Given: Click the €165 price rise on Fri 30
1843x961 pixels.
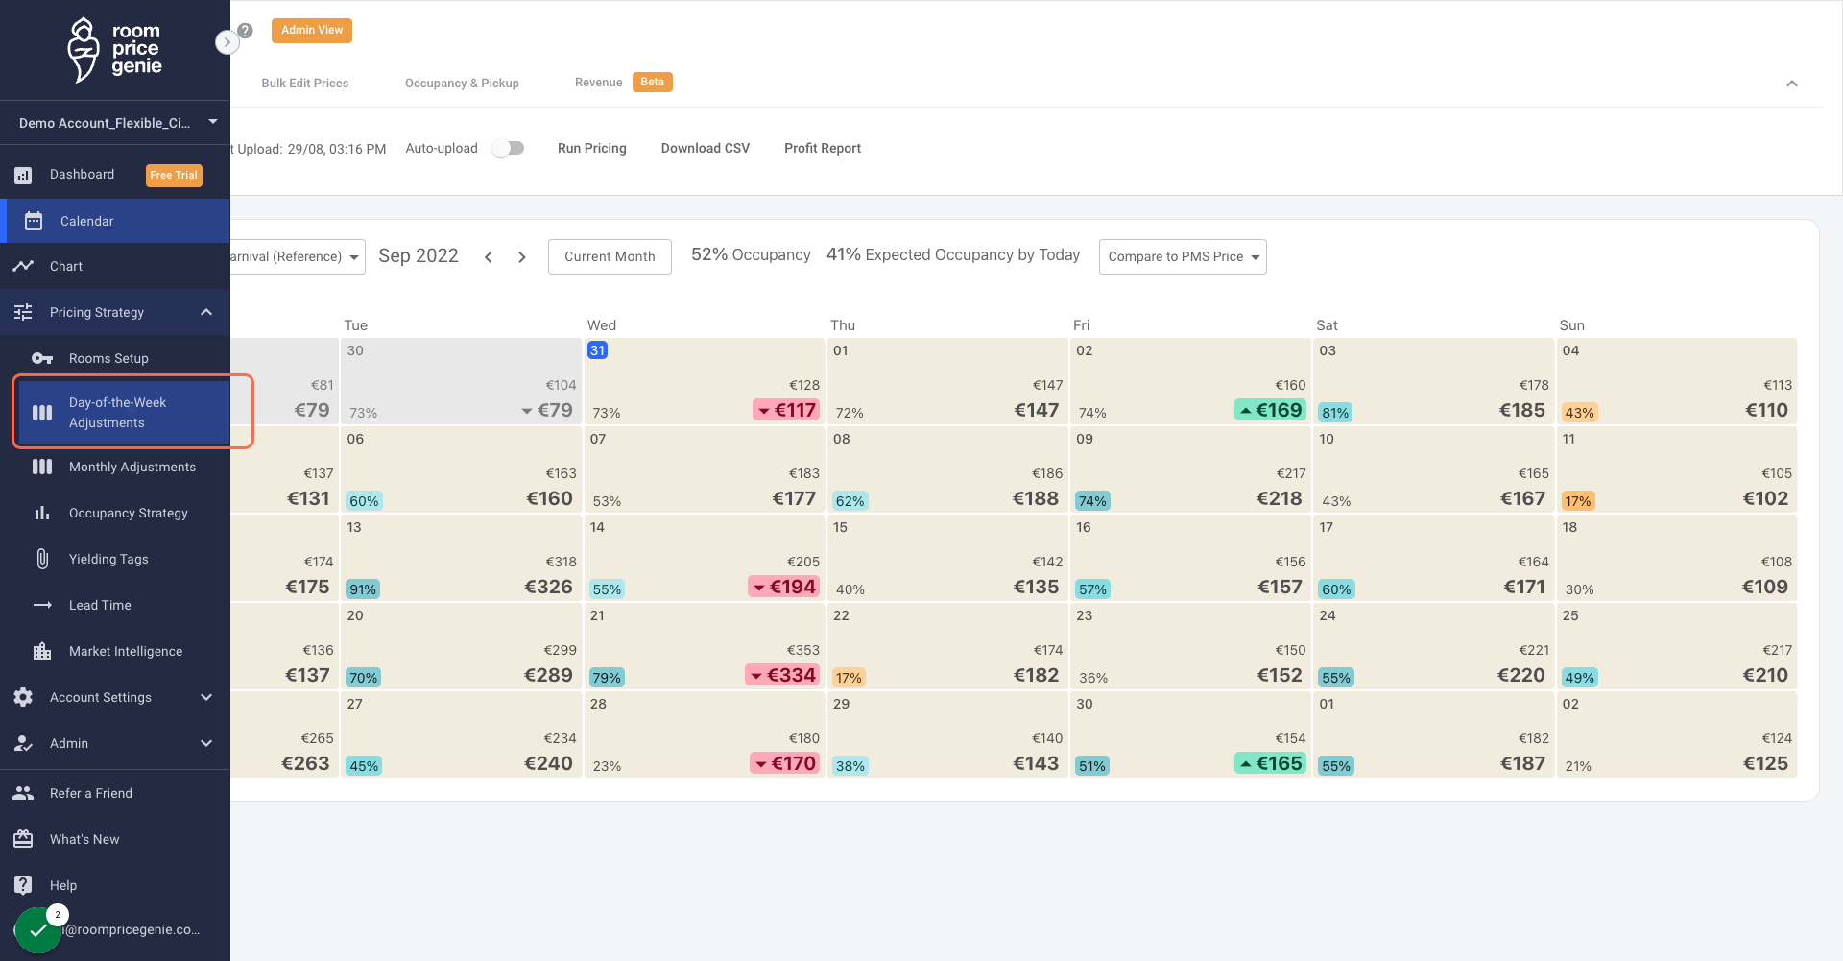Looking at the screenshot, I should tap(1270, 763).
